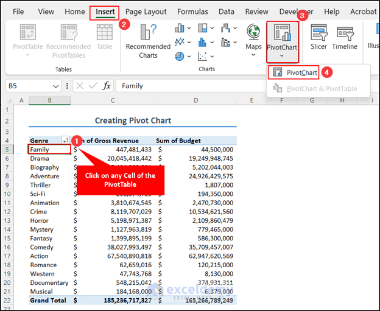Viewport: 380px width, 311px height.
Task: Expand column chart dropdown arrow
Action: click(x=189, y=29)
